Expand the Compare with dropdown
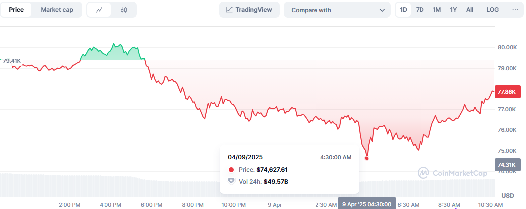 coord(337,10)
